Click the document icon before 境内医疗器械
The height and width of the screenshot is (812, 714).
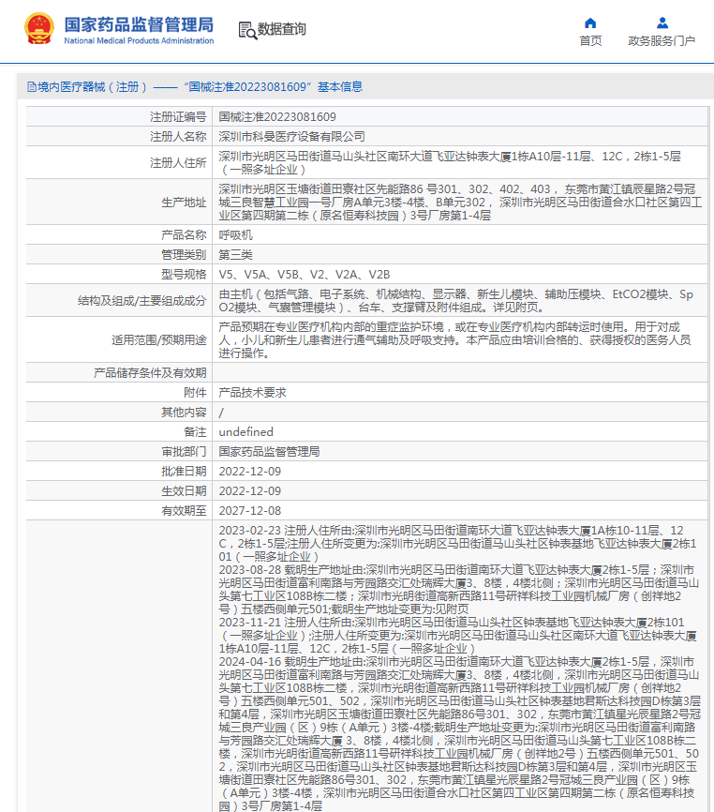pos(31,87)
